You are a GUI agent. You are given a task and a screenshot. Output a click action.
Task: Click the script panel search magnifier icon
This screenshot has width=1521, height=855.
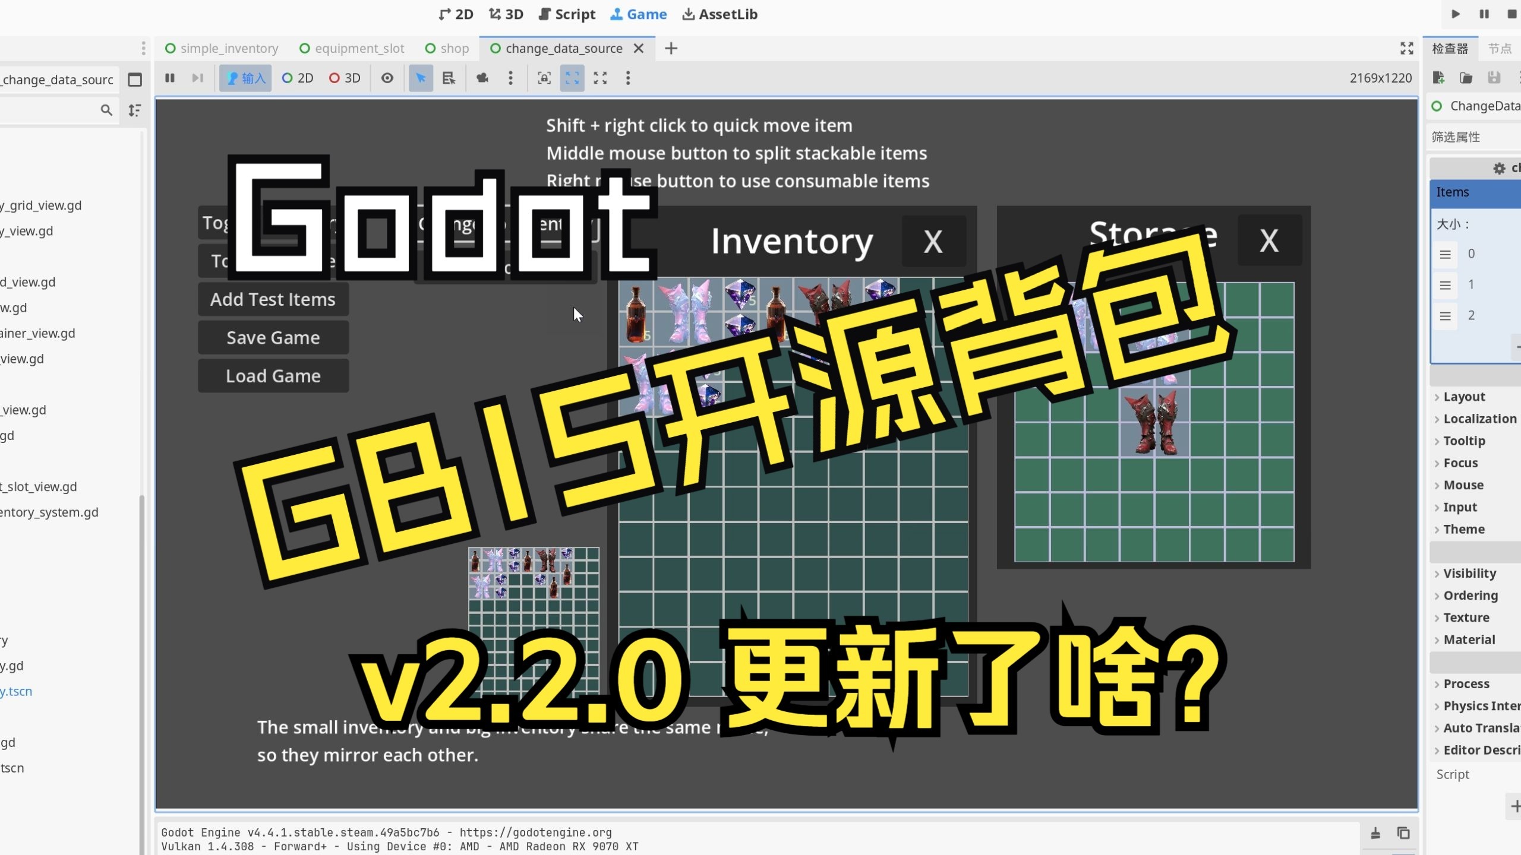pos(106,110)
